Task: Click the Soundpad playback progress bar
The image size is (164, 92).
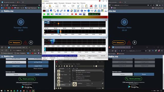Action: click(84, 66)
